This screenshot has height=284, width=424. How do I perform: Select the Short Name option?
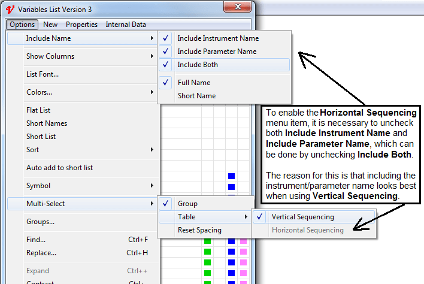pos(224,96)
